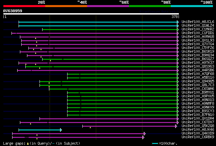Image resolution: width=216 pixels, height=146 pixels.
Task: Select hit label UniRef100_B9MYU1
Action: click(x=198, y=92)
